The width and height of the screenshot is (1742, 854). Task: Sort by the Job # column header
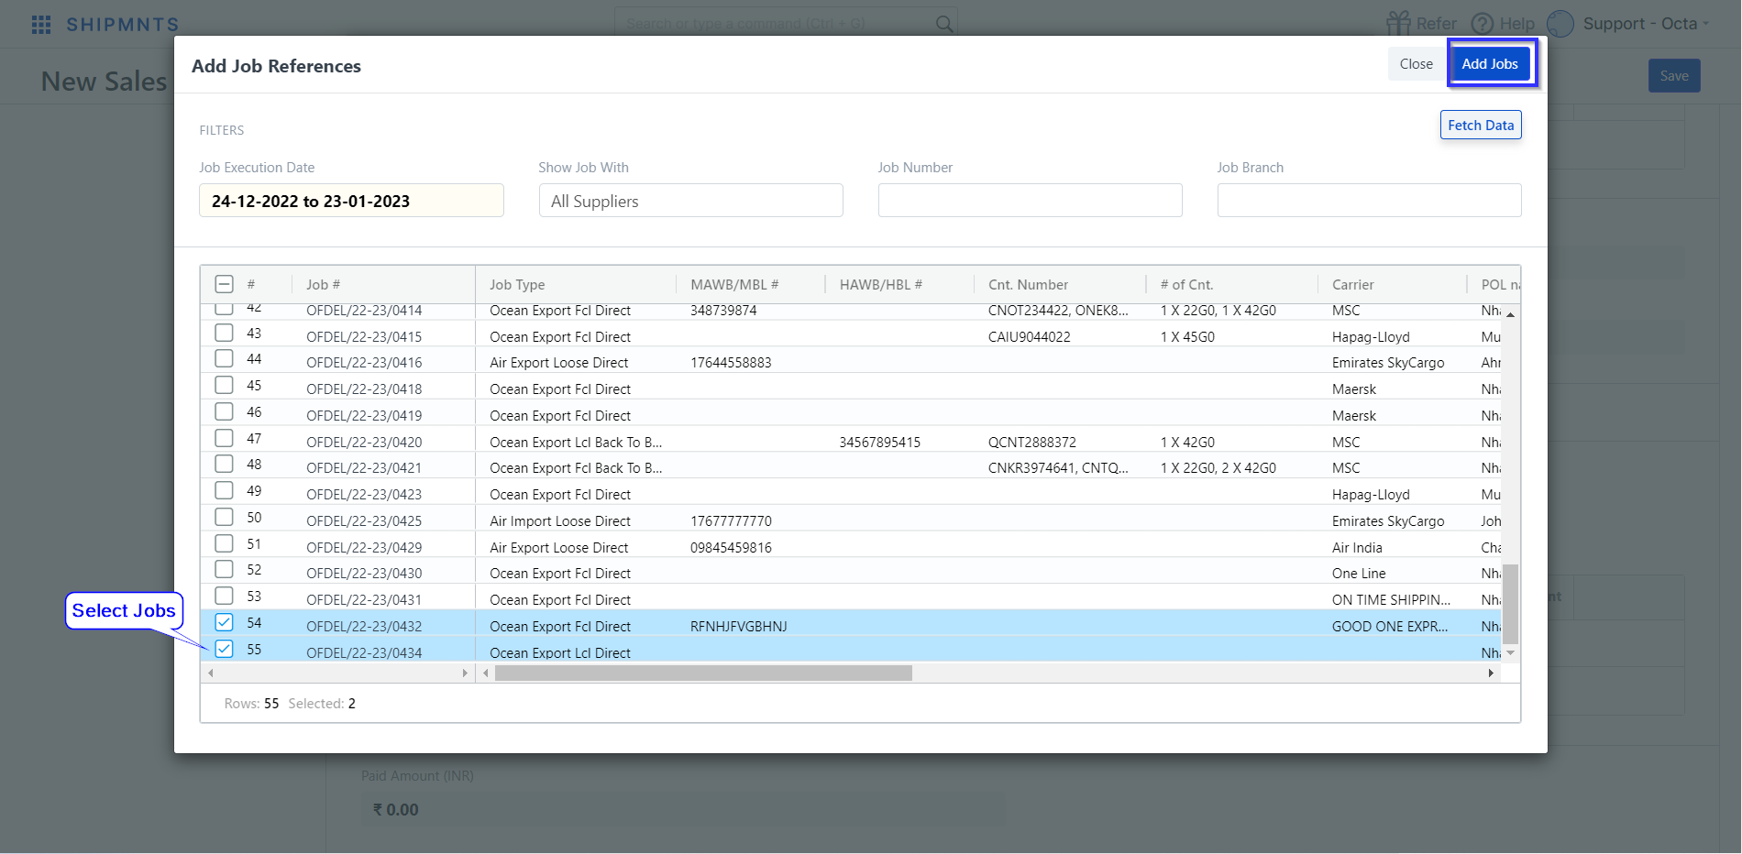pos(323,285)
